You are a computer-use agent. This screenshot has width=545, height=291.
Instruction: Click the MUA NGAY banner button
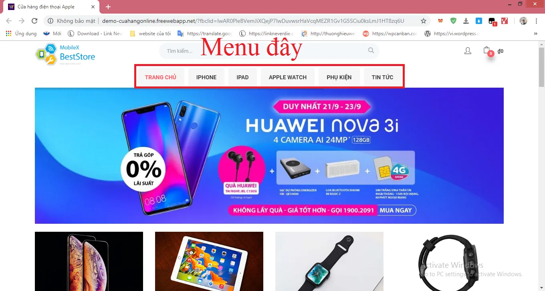pyautogui.click(x=396, y=210)
